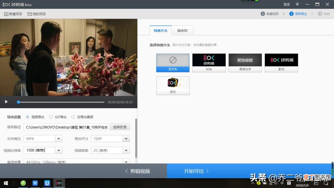Switch to the 加水印 tab
Screen dimensions: 334x188
click(182, 31)
